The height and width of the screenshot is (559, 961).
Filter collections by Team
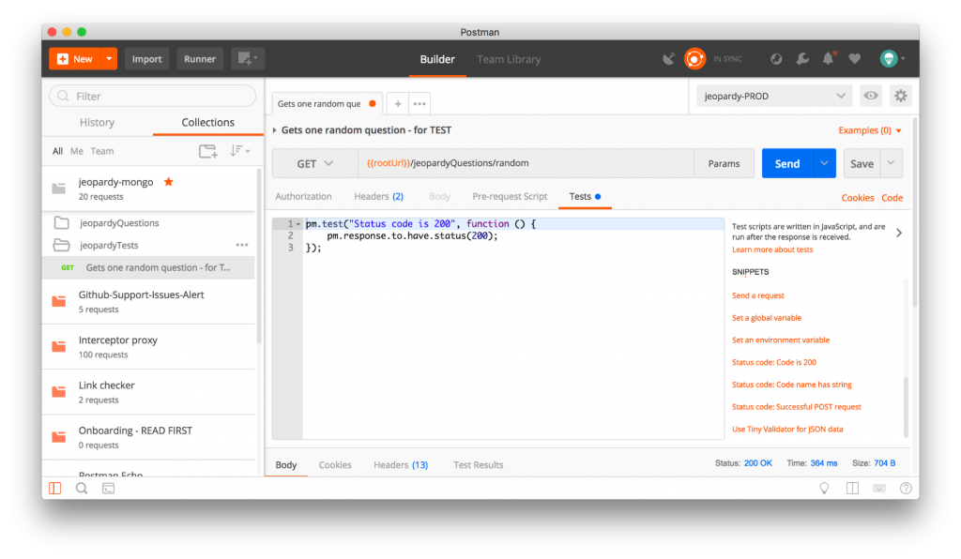coord(101,151)
